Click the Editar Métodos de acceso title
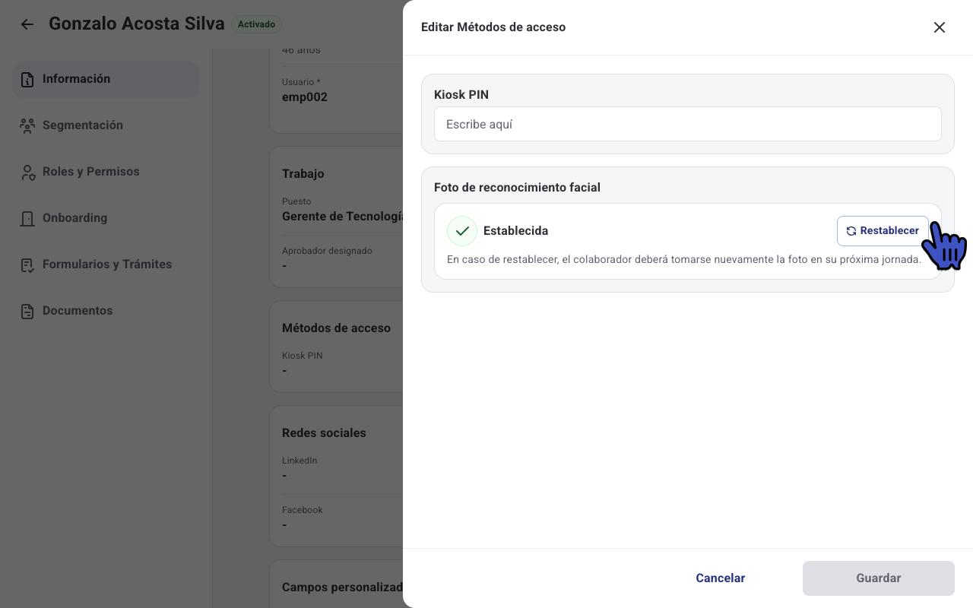The height and width of the screenshot is (608, 973). (x=493, y=27)
